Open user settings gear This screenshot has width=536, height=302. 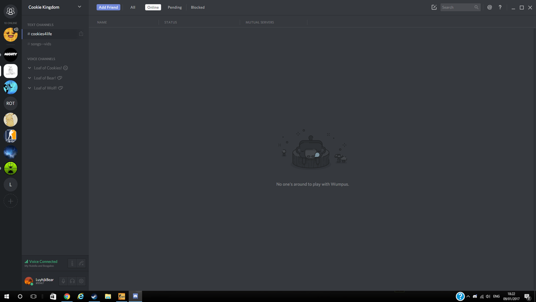point(81,281)
